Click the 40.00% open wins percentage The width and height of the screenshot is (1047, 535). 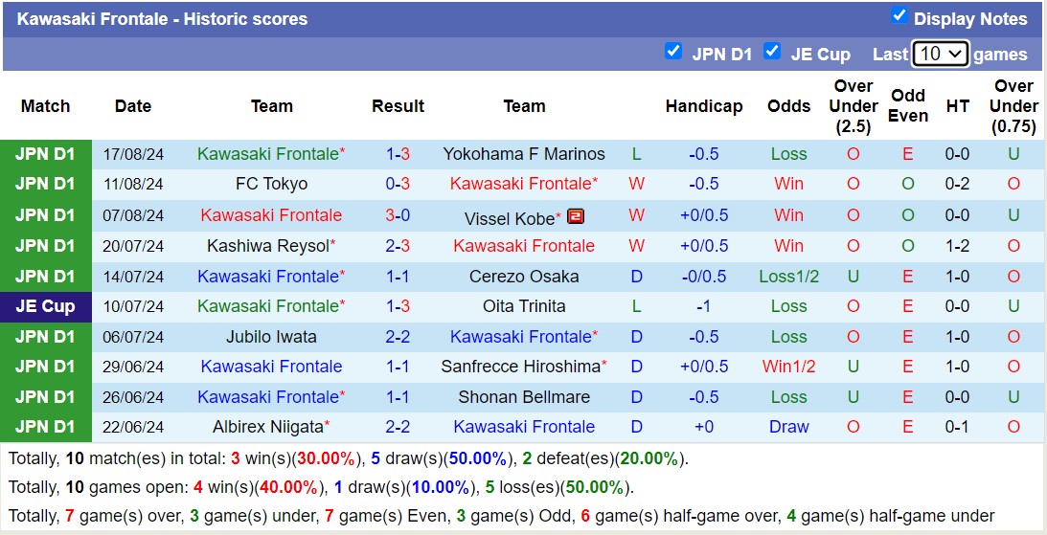point(288,488)
